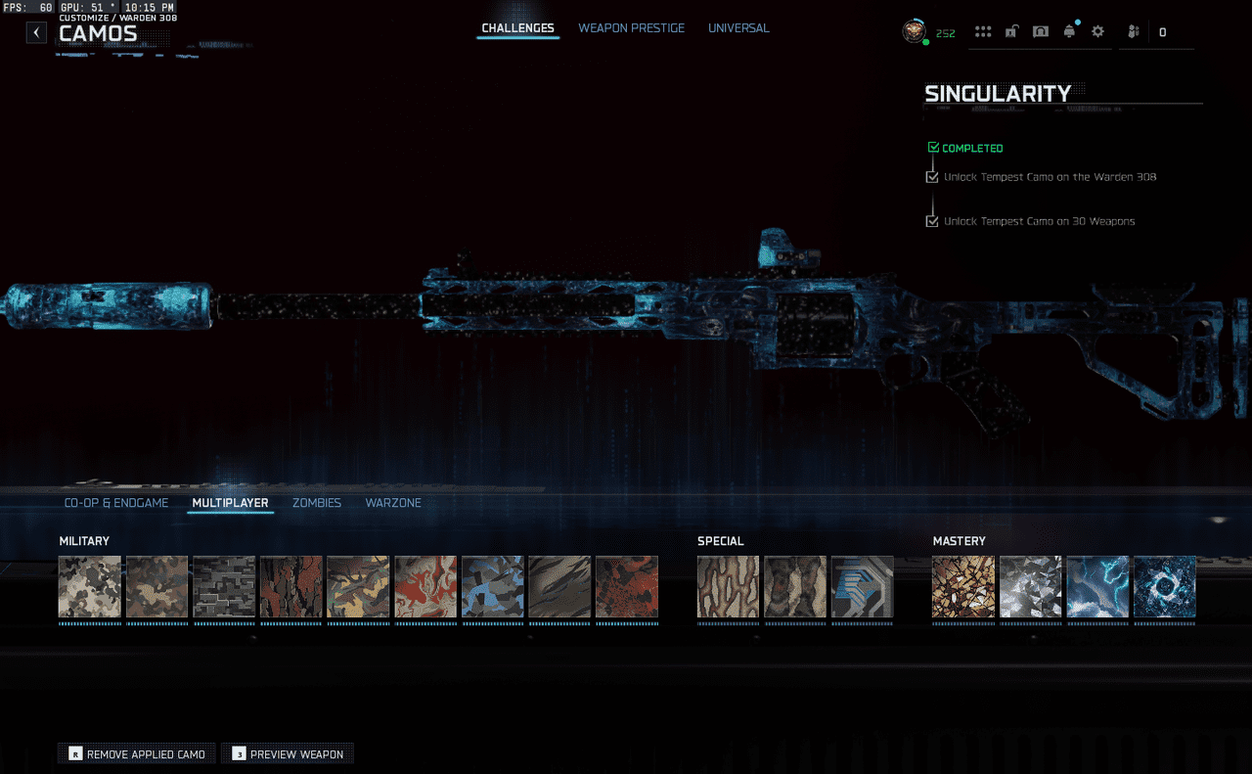Open the social party icon
The image size is (1252, 774).
pyautogui.click(x=1134, y=32)
